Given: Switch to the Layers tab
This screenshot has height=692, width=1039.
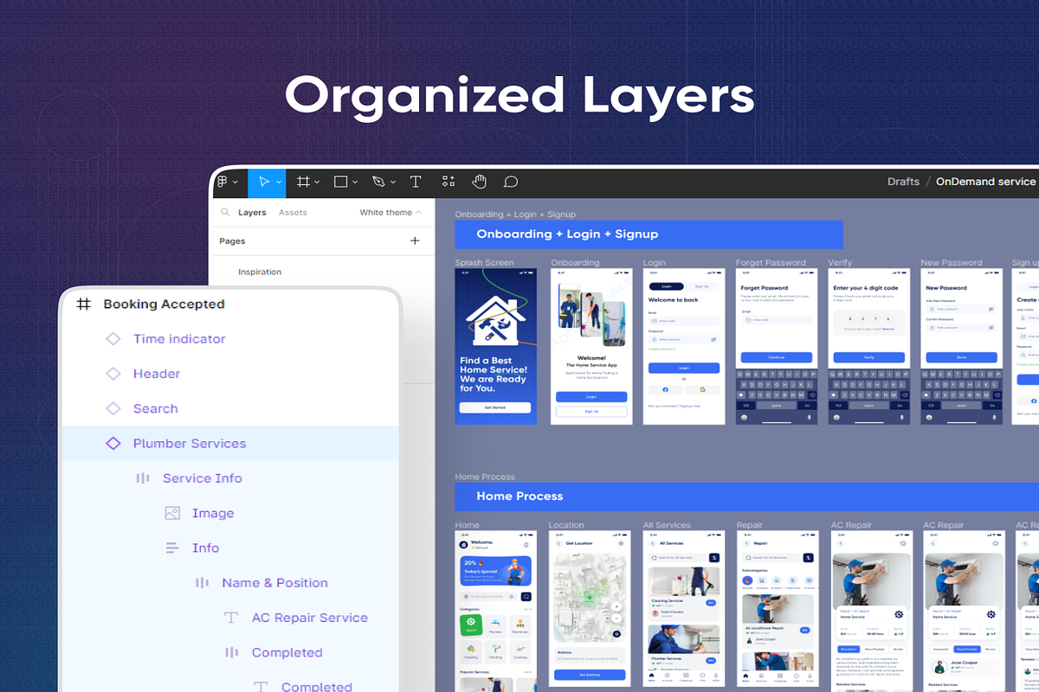Looking at the screenshot, I should pyautogui.click(x=252, y=212).
